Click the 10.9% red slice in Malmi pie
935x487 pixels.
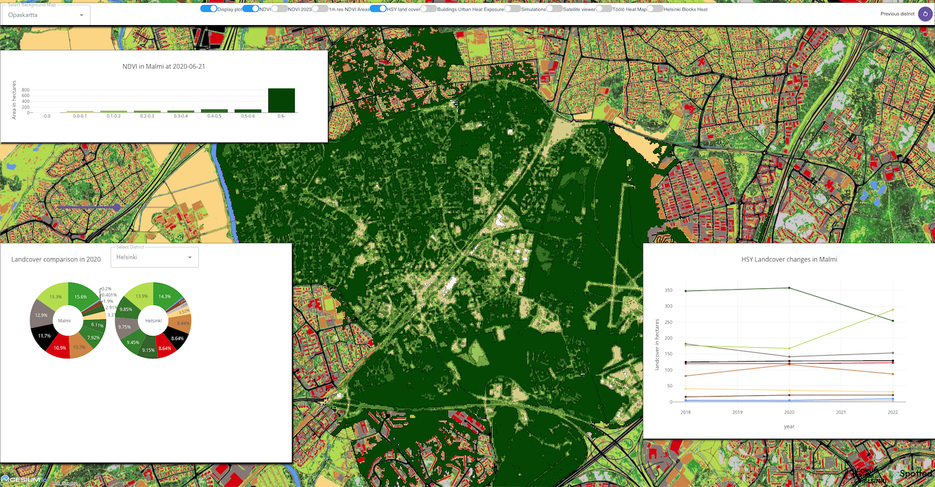point(59,348)
